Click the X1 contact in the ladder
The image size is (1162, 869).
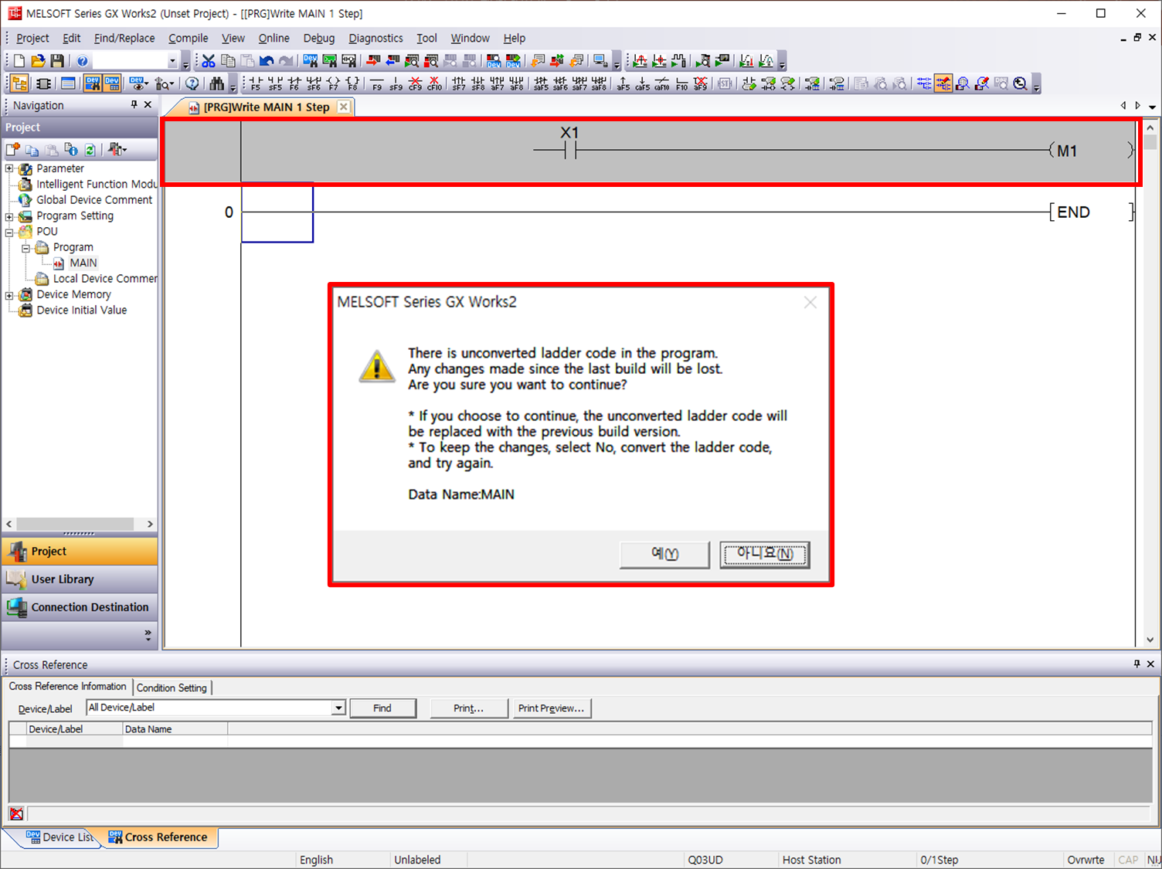[570, 144]
